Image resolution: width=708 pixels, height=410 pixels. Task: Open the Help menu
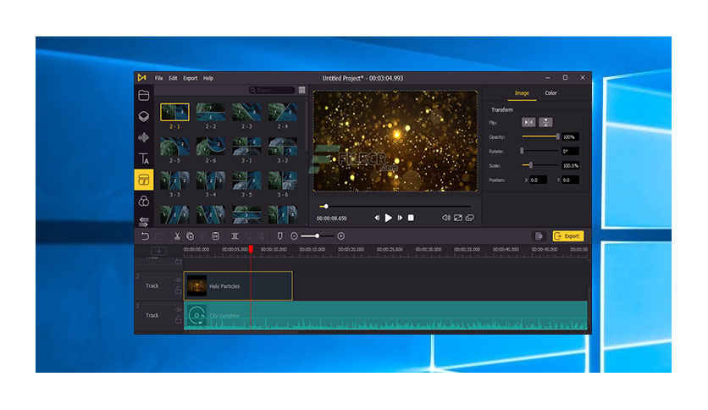tap(208, 78)
